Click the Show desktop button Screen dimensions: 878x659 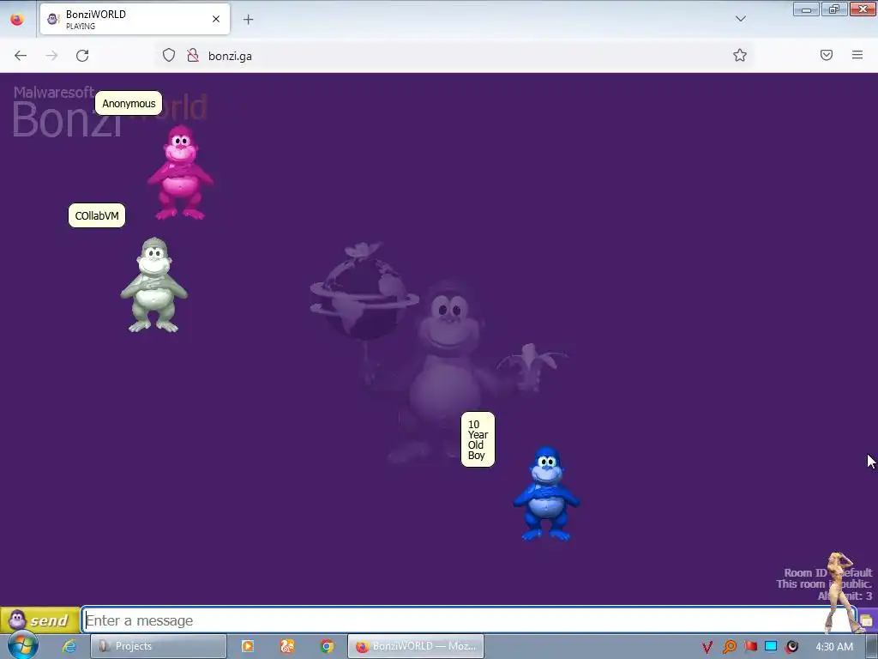click(x=872, y=646)
